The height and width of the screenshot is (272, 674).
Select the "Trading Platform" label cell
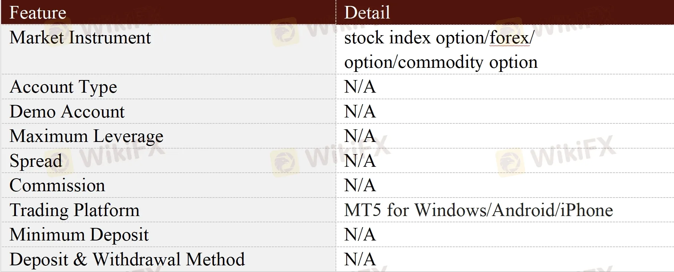coord(75,210)
